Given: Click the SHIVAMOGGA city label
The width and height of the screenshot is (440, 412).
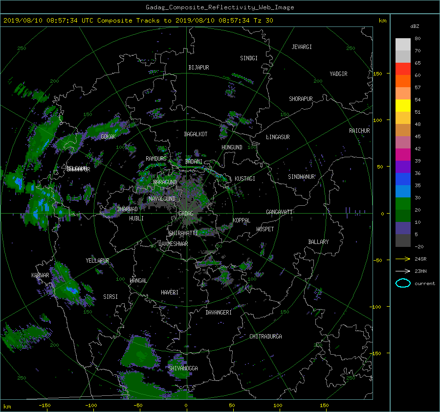Looking at the screenshot, I should click(183, 368).
